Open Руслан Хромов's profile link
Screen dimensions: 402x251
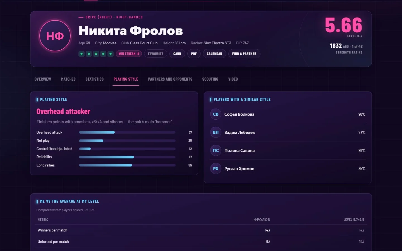239,168
